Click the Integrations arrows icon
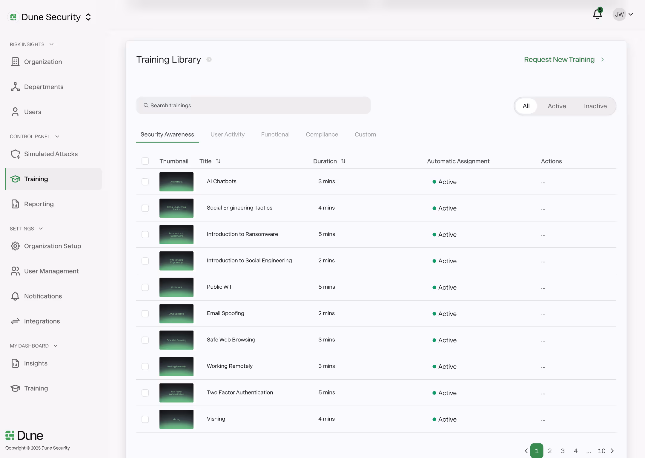The width and height of the screenshot is (645, 458). pyautogui.click(x=15, y=321)
